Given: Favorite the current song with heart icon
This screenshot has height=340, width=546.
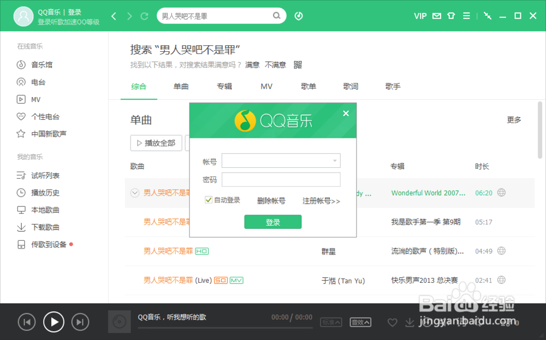Looking at the screenshot, I should click(x=393, y=323).
